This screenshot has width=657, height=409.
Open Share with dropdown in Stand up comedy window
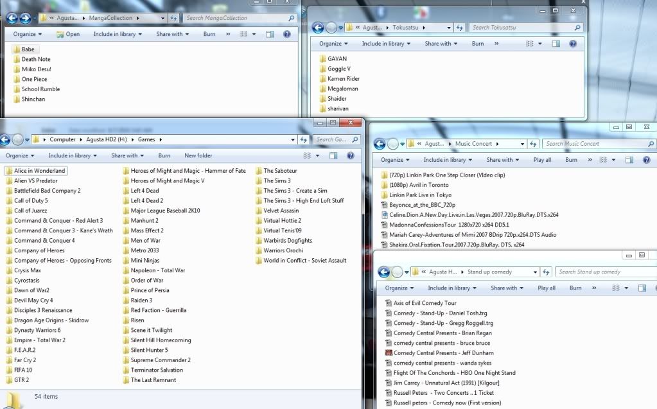(x=507, y=288)
